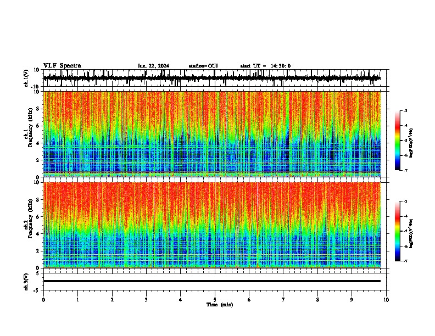Screen dimensions: 435x336
Task: Click the log(PSD) label beside ch.2 color bar
Action: click(x=411, y=233)
